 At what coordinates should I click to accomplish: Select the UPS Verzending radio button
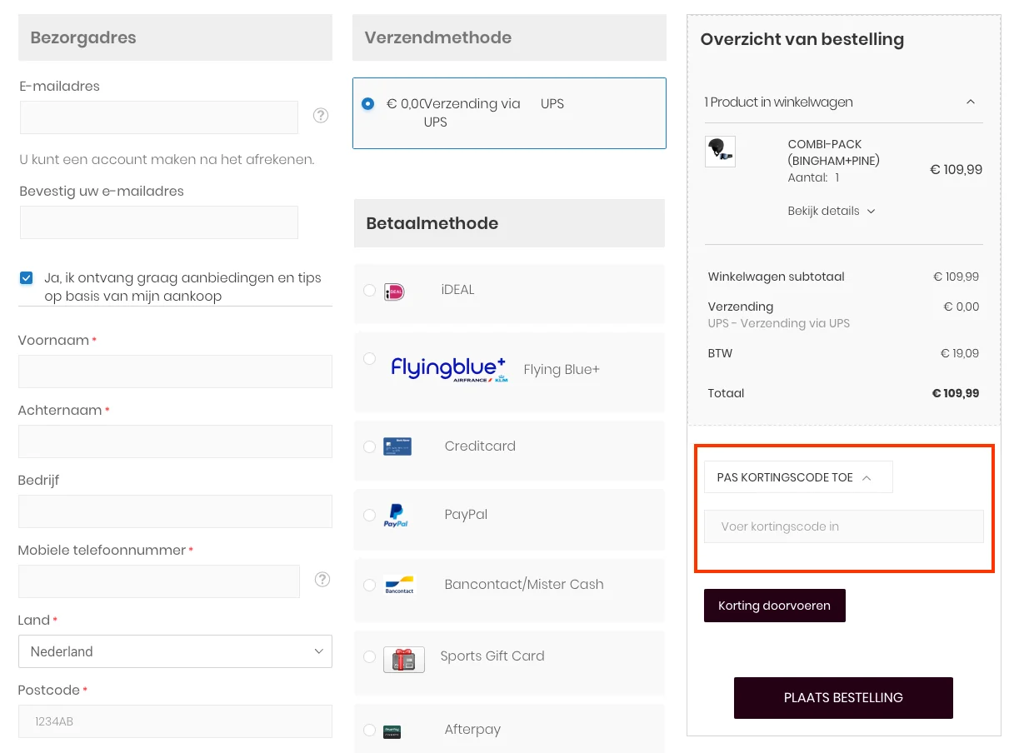(368, 104)
